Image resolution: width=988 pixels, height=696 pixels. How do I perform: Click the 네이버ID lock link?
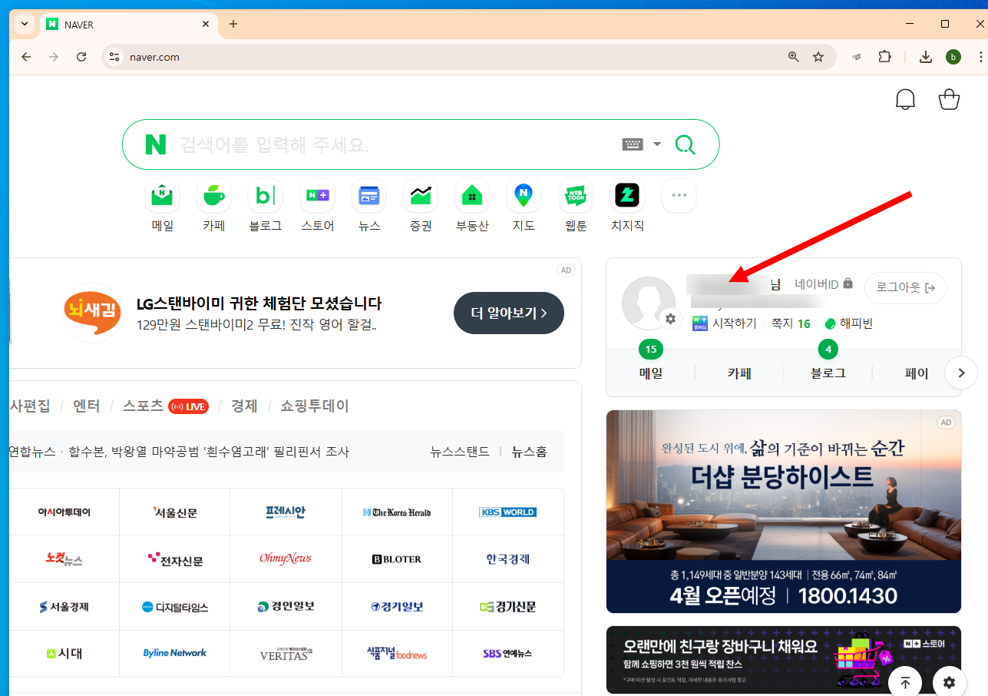[824, 283]
